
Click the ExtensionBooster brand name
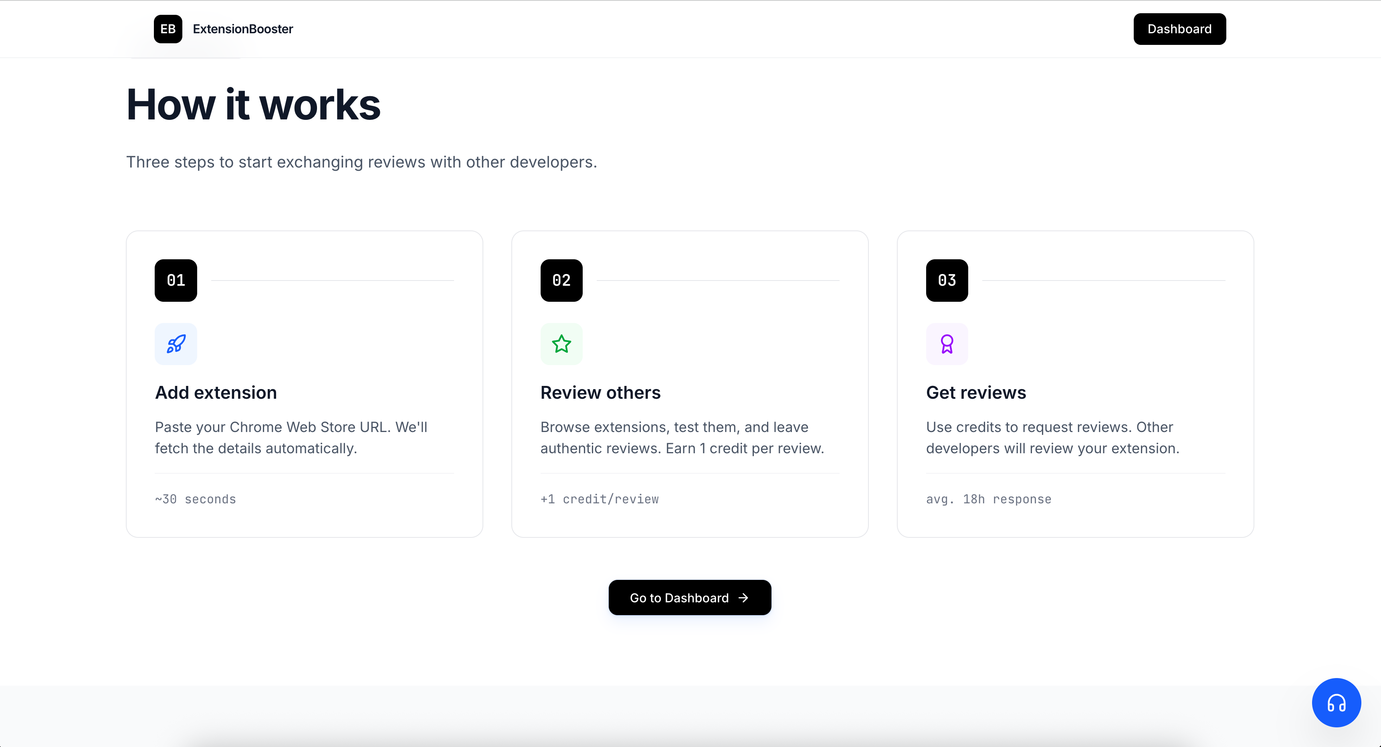tap(243, 29)
